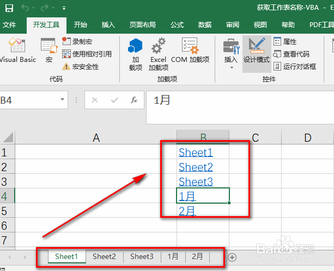Click 查看代码 view code button

coord(292,54)
